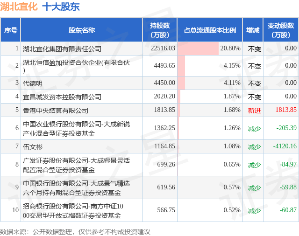Click holding value 4493.65

164,65
